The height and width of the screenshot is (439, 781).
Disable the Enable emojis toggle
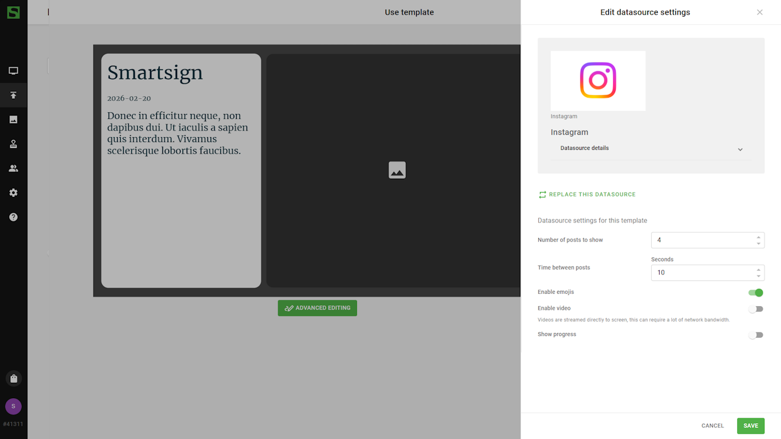click(x=756, y=293)
